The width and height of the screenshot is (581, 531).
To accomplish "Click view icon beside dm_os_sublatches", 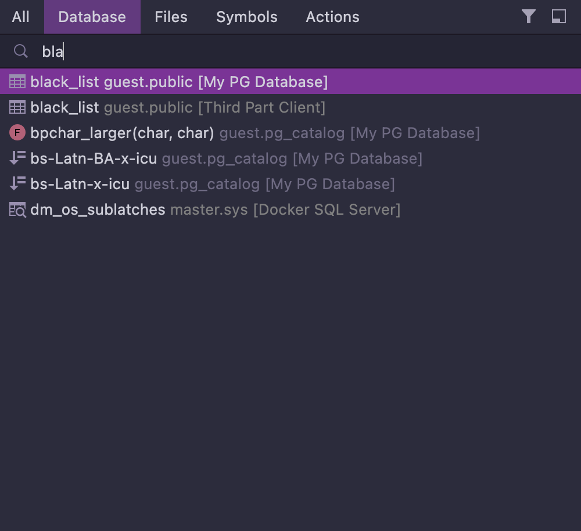I will pyautogui.click(x=17, y=209).
